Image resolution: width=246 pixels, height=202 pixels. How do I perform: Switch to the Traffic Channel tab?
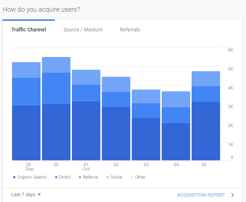pos(28,30)
